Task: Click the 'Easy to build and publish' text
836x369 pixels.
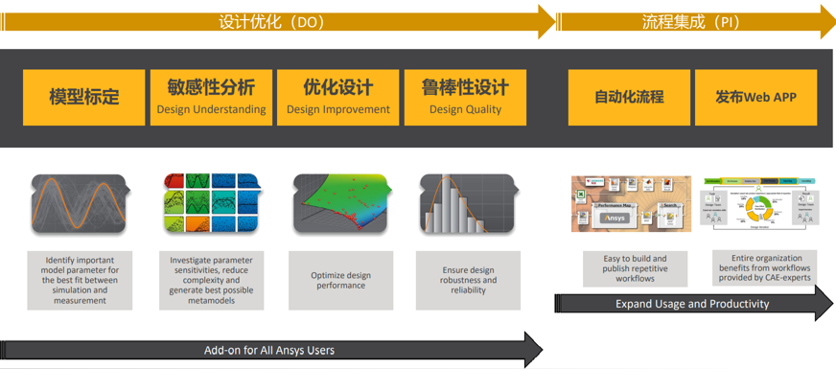Action: (x=635, y=268)
